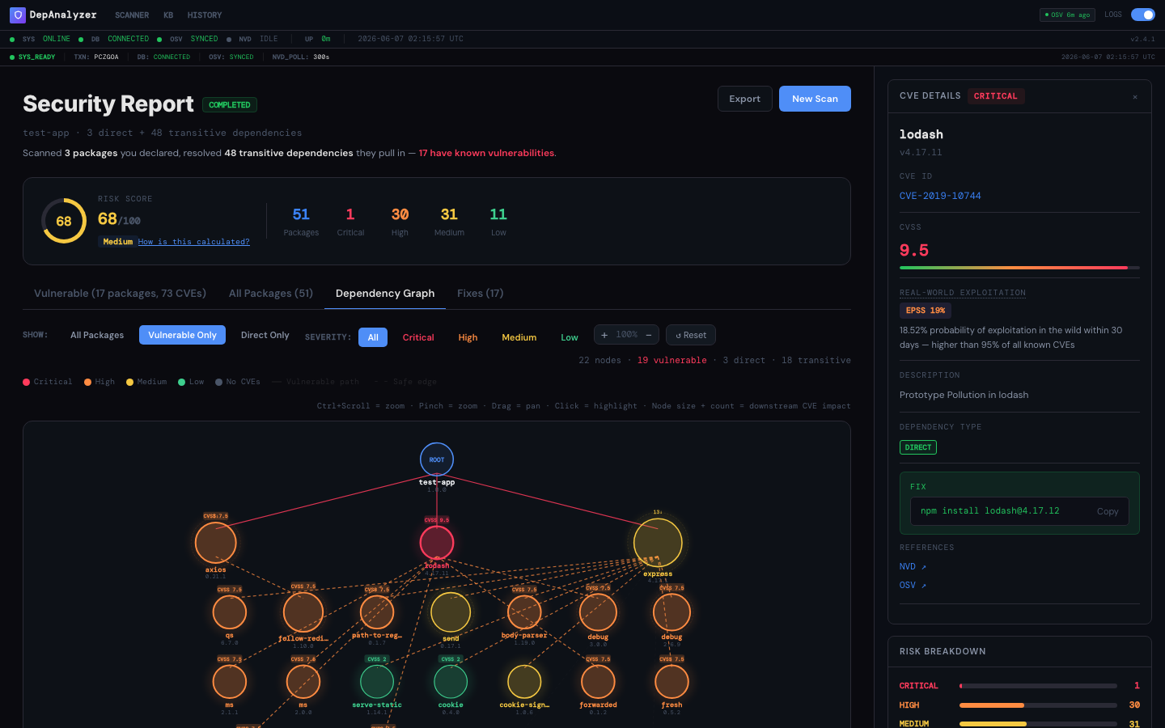The width and height of the screenshot is (1165, 728).
Task: Select the Dependency Graph tab
Action: (385, 293)
